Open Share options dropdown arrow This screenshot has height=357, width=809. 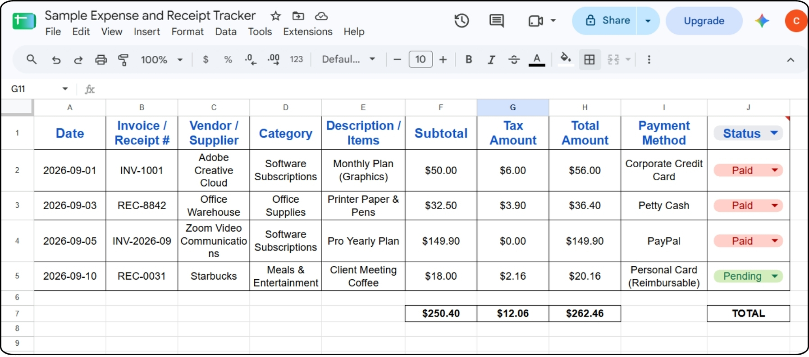[648, 21]
